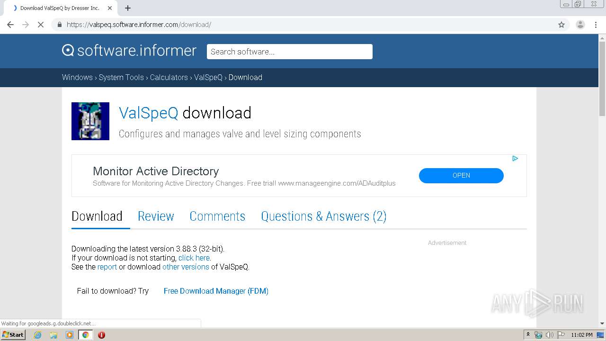Open the Chrome profile avatar
This screenshot has width=606, height=341.
coord(580,25)
